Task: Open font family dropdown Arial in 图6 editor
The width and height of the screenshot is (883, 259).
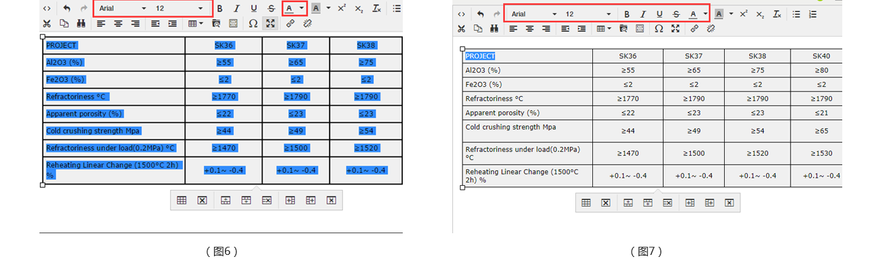Action: [x=122, y=9]
